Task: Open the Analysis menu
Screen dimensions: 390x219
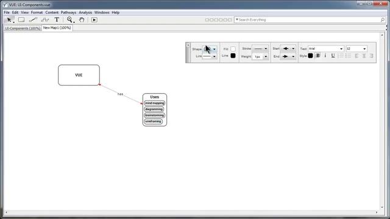Action: [x=85, y=12]
